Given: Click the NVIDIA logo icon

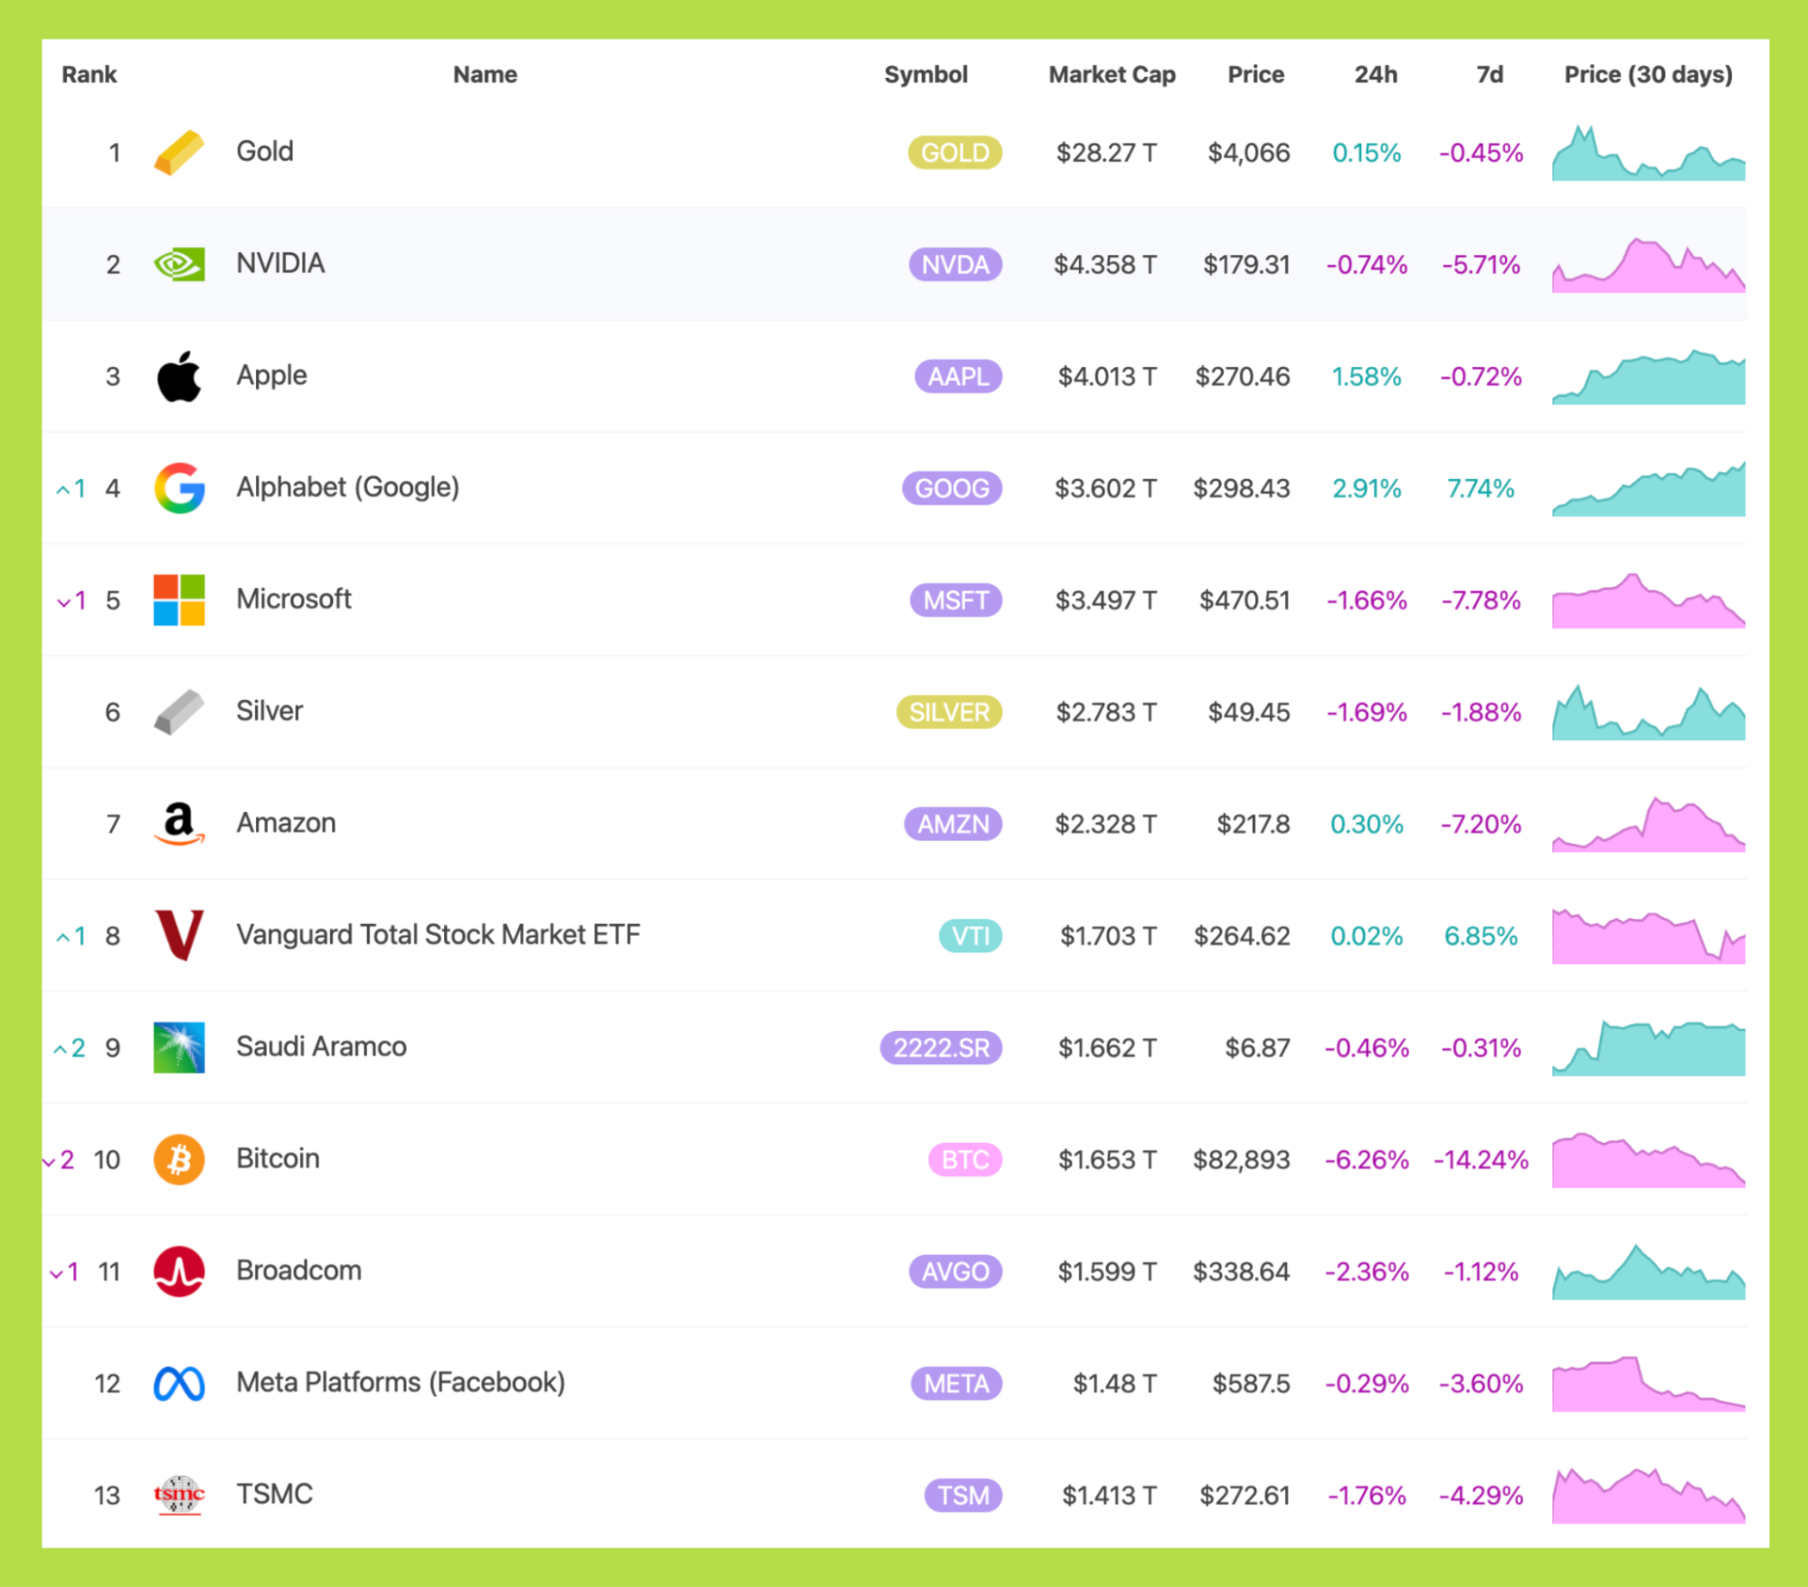Looking at the screenshot, I should [x=179, y=264].
